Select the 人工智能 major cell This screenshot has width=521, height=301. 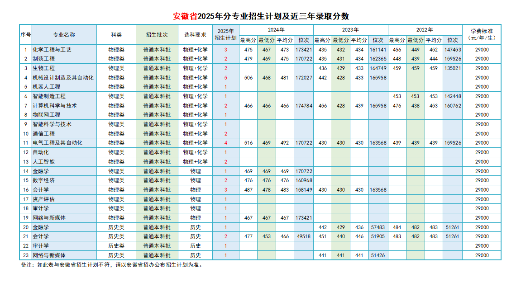point(44,162)
